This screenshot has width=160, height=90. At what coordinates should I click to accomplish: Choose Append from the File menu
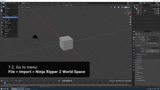10,21
